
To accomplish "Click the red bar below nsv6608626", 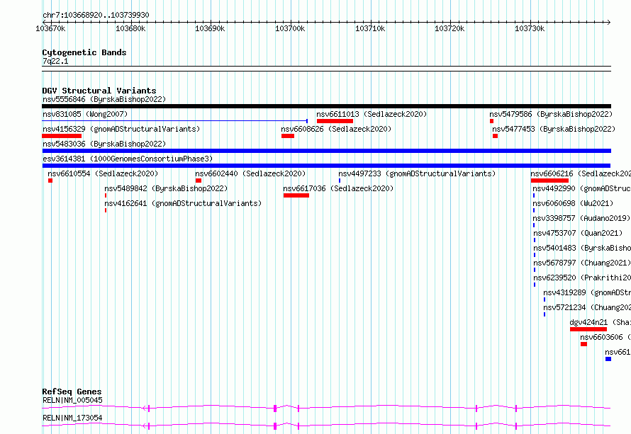I will point(288,136).
